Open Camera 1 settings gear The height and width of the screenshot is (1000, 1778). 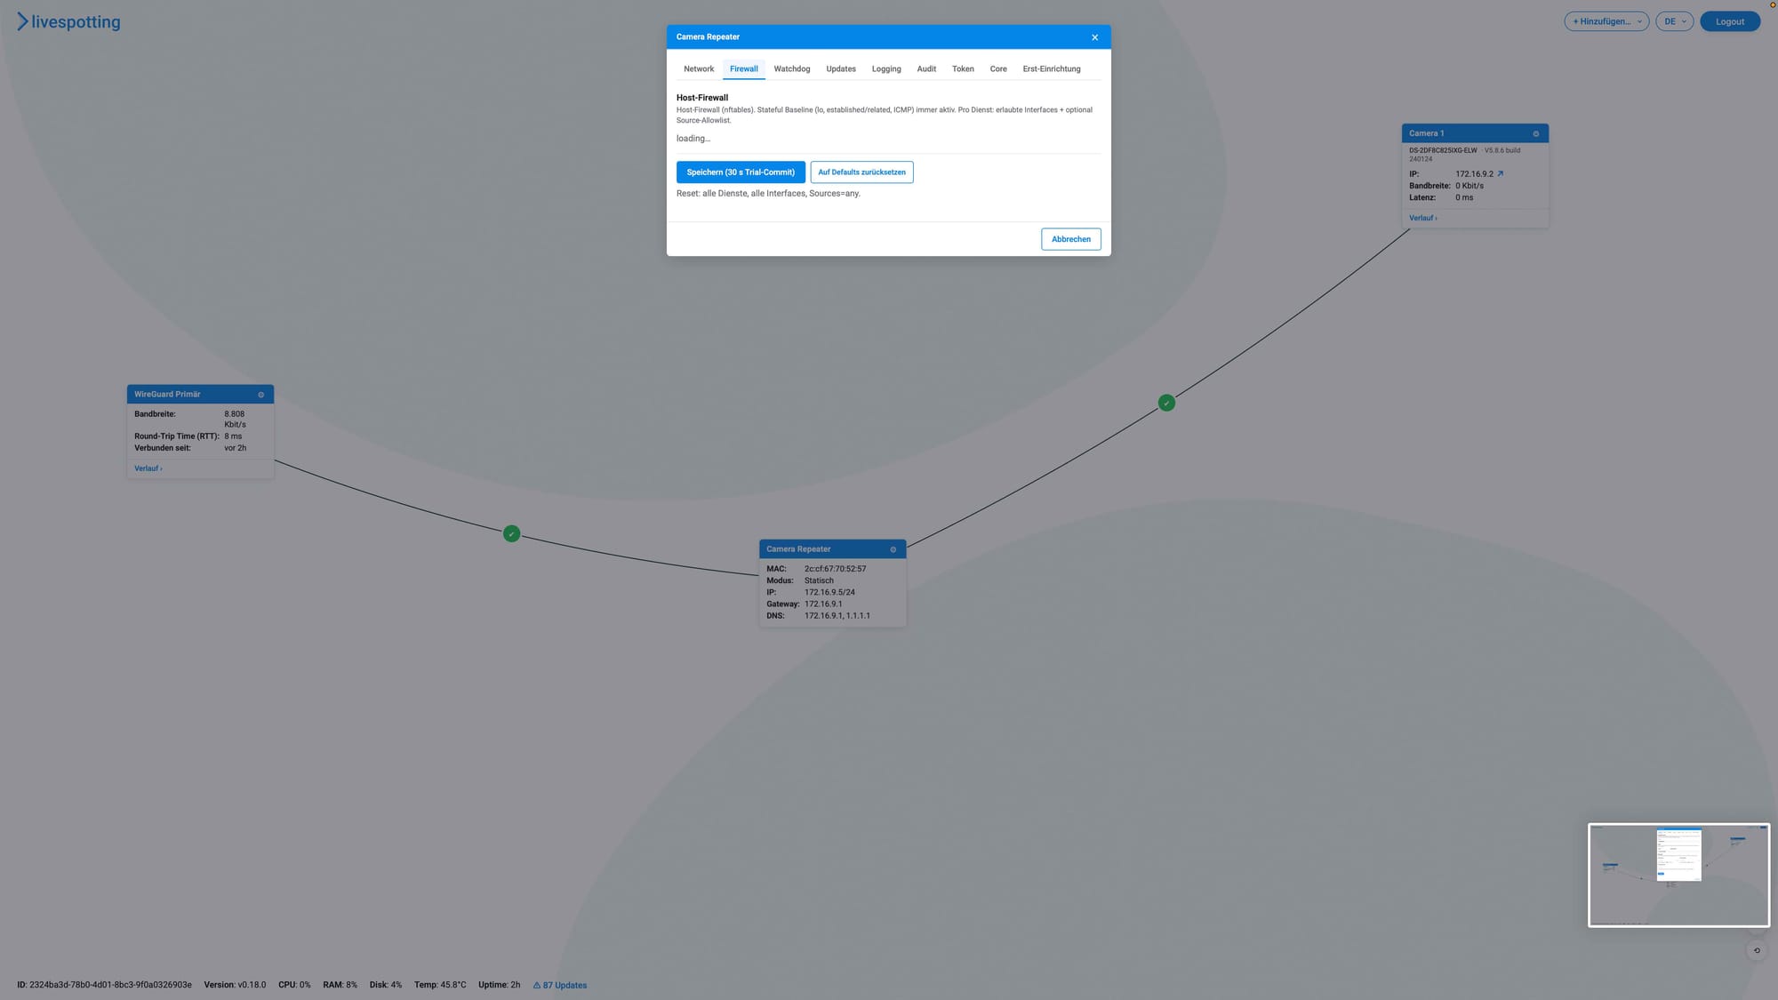pos(1536,133)
